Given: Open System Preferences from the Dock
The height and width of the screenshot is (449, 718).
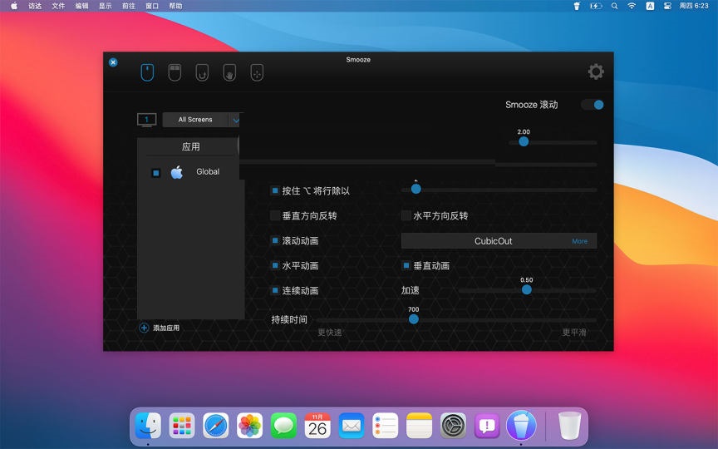Looking at the screenshot, I should tap(453, 426).
